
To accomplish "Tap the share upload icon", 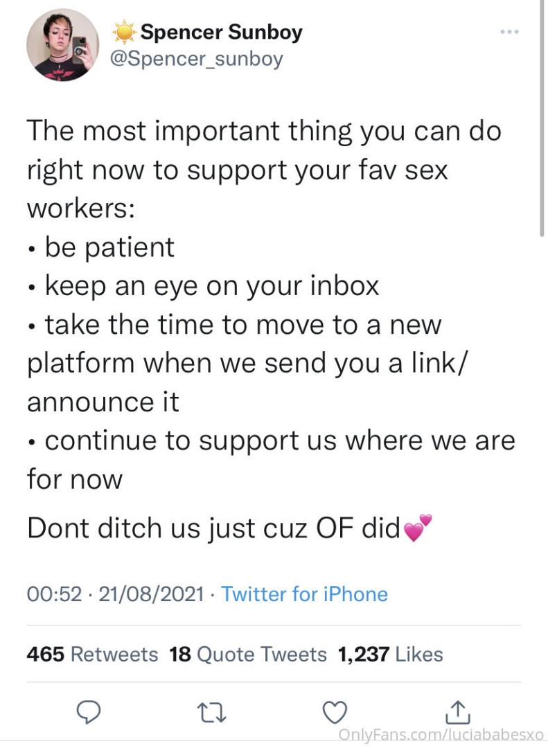I will tap(457, 712).
